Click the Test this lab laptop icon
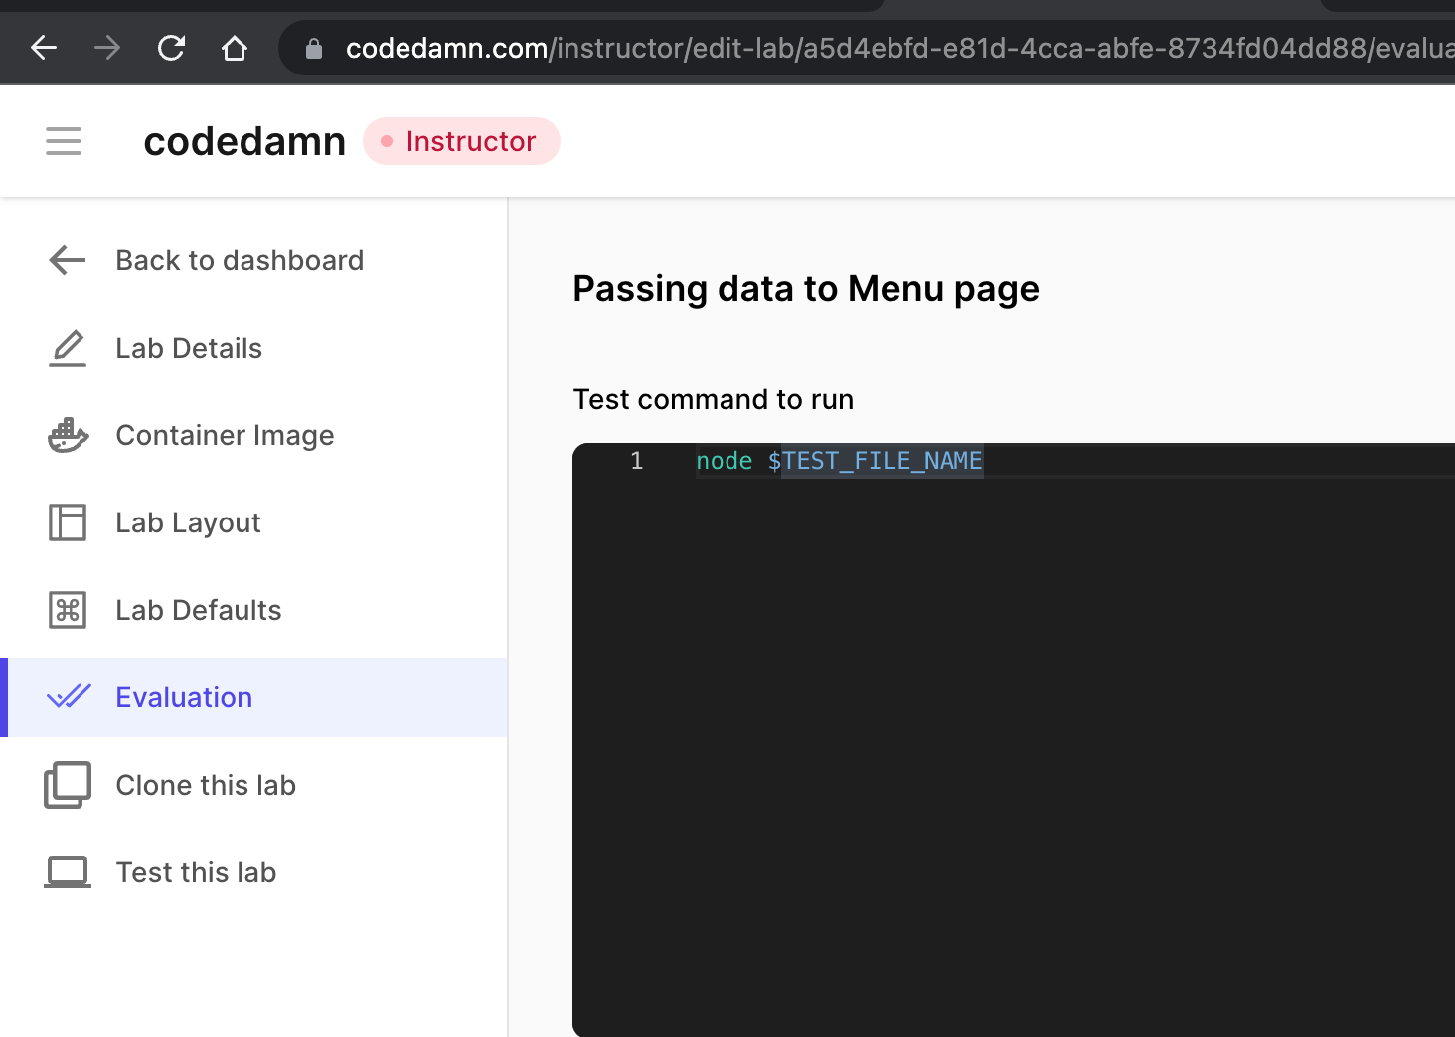 click(x=68, y=872)
